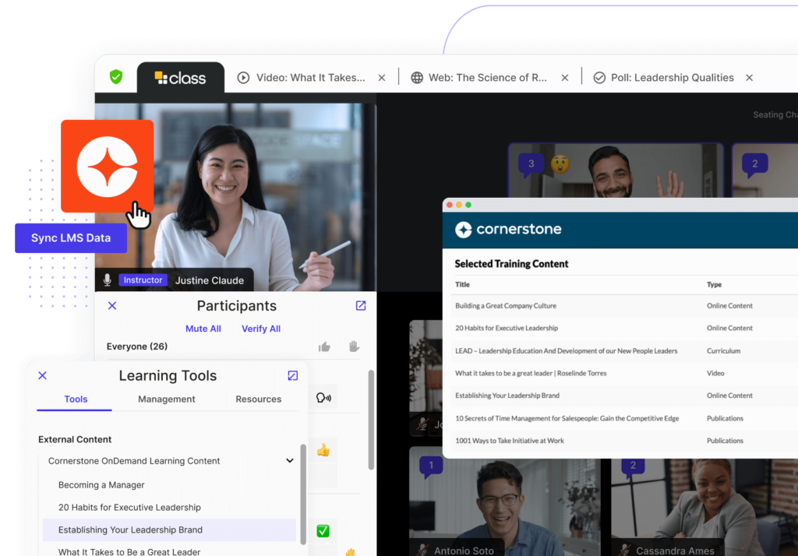Open the Poll: Leadership Qualities browser tab
The width and height of the screenshot is (798, 556).
[667, 77]
